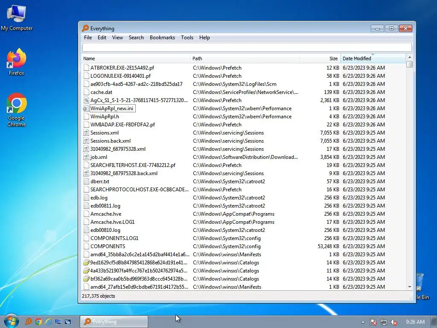This screenshot has height=328, width=437.
Task: Click the catalog icon of bf362a69caa0b5bd969f363d8ccc6454328b
Action: [x=86, y=278]
